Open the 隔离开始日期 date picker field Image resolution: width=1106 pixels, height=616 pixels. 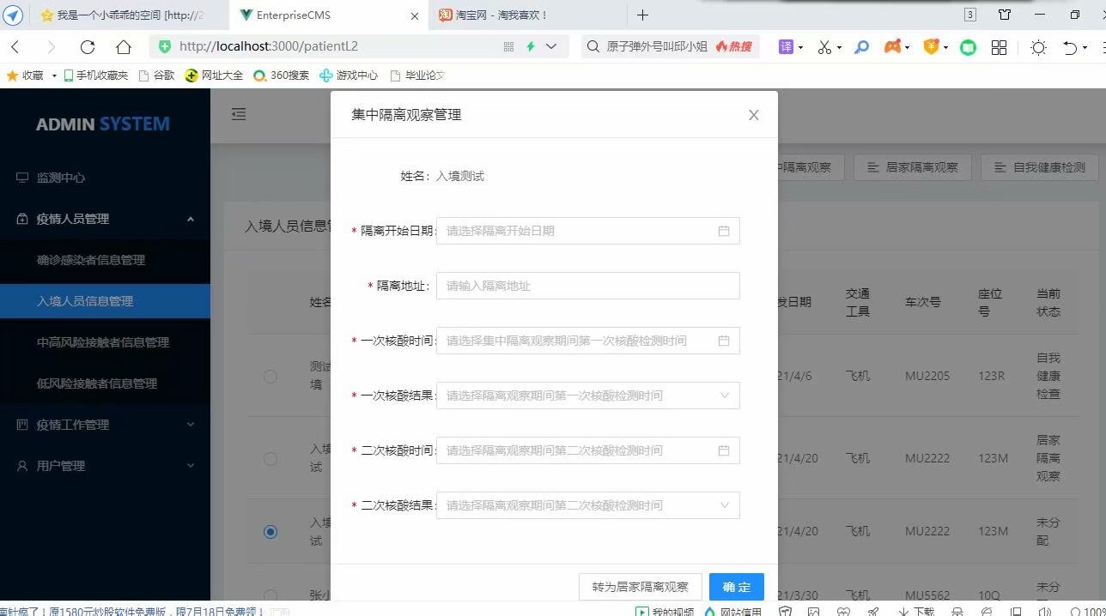pos(587,231)
